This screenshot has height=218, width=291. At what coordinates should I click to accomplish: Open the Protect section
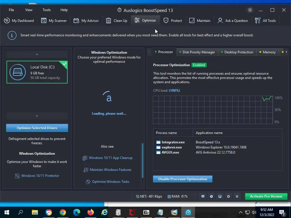tap(172, 20)
